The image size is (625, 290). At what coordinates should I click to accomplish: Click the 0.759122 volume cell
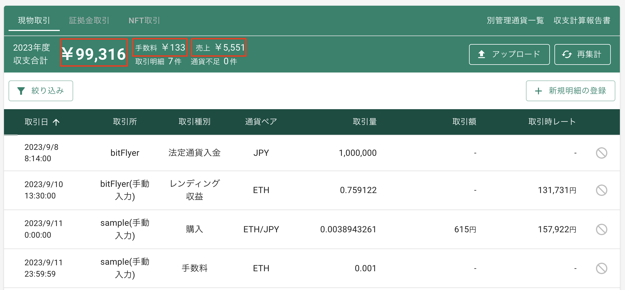[358, 190]
